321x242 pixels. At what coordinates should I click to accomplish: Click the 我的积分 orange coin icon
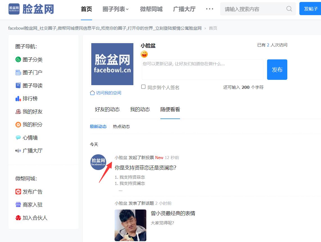pos(18,125)
